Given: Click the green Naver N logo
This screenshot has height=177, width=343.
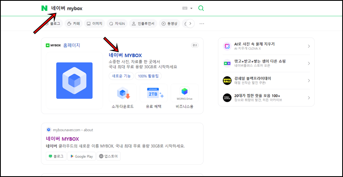Looking at the screenshot, I should point(45,8).
